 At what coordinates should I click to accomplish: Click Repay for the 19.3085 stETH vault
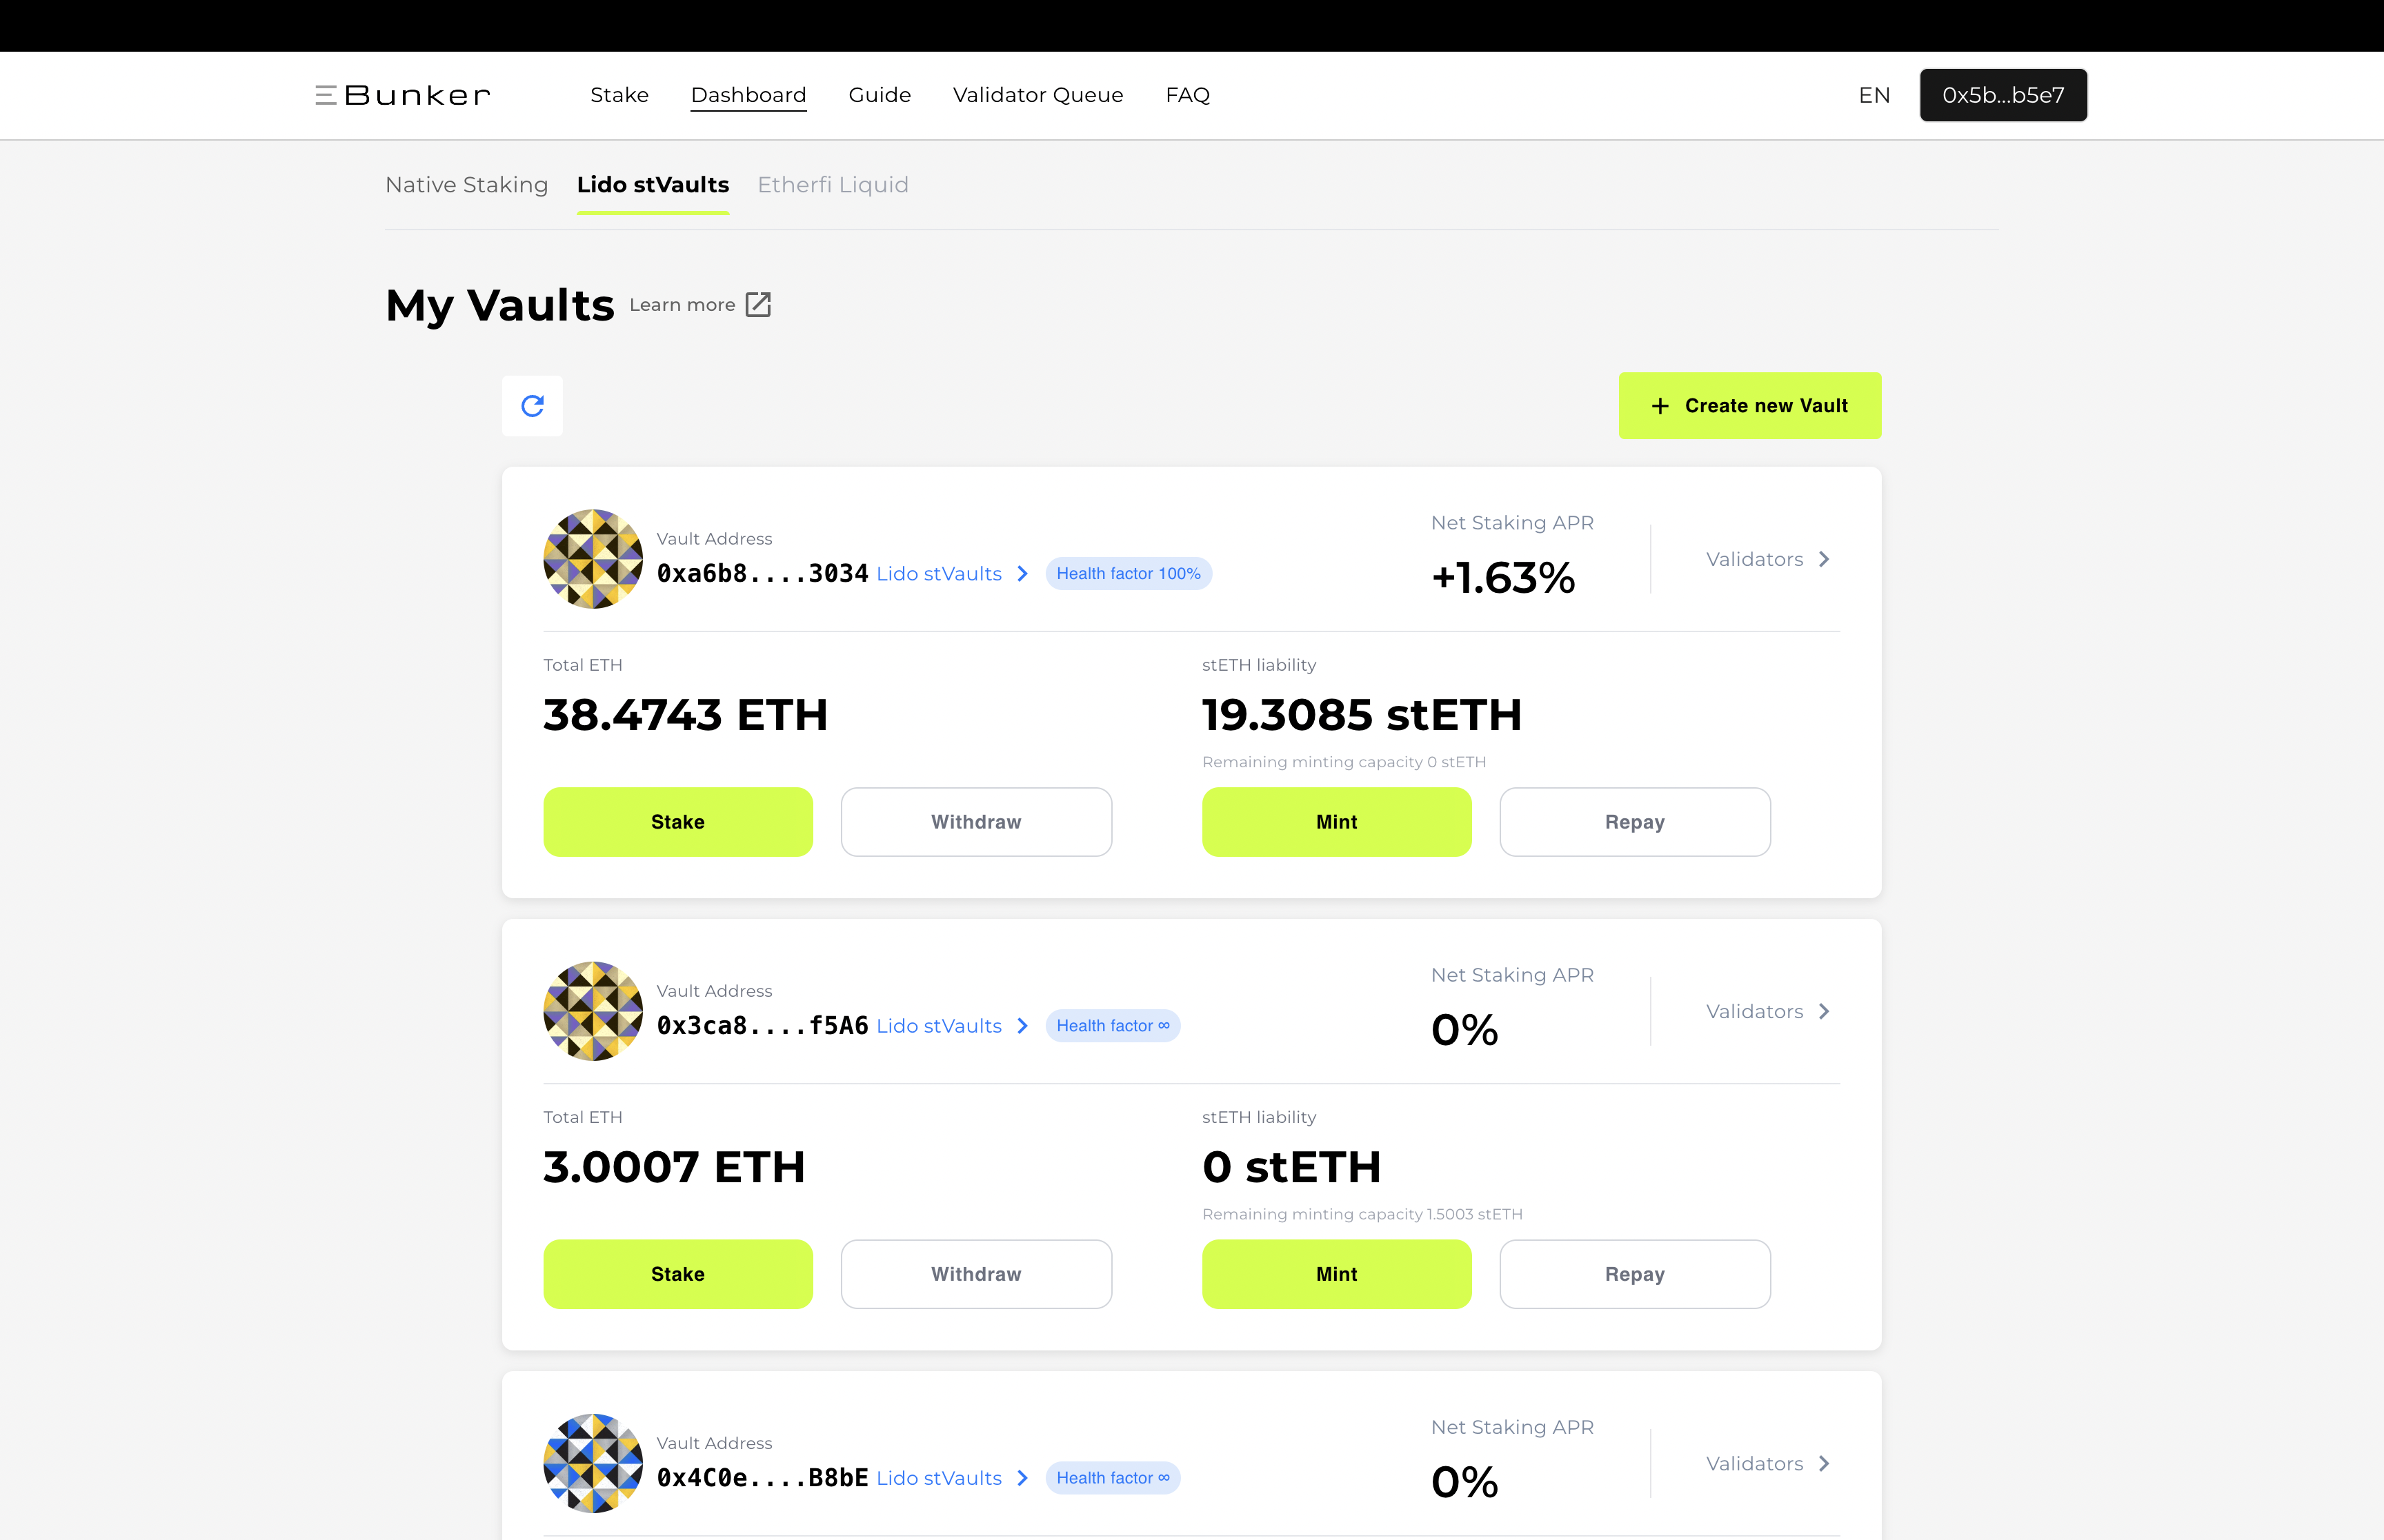tap(1635, 821)
